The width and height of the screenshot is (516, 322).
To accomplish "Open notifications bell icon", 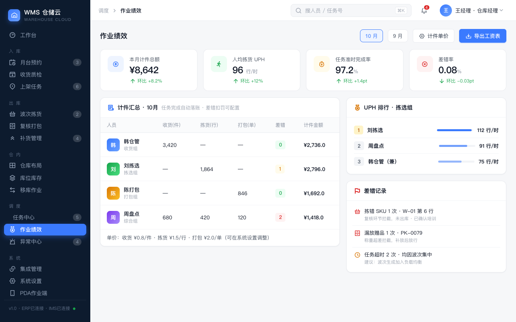I will click(424, 10).
